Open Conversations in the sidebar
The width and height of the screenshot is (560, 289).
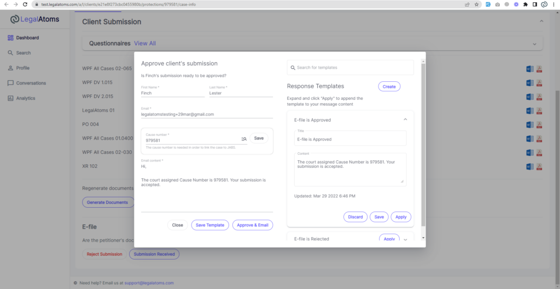(31, 83)
